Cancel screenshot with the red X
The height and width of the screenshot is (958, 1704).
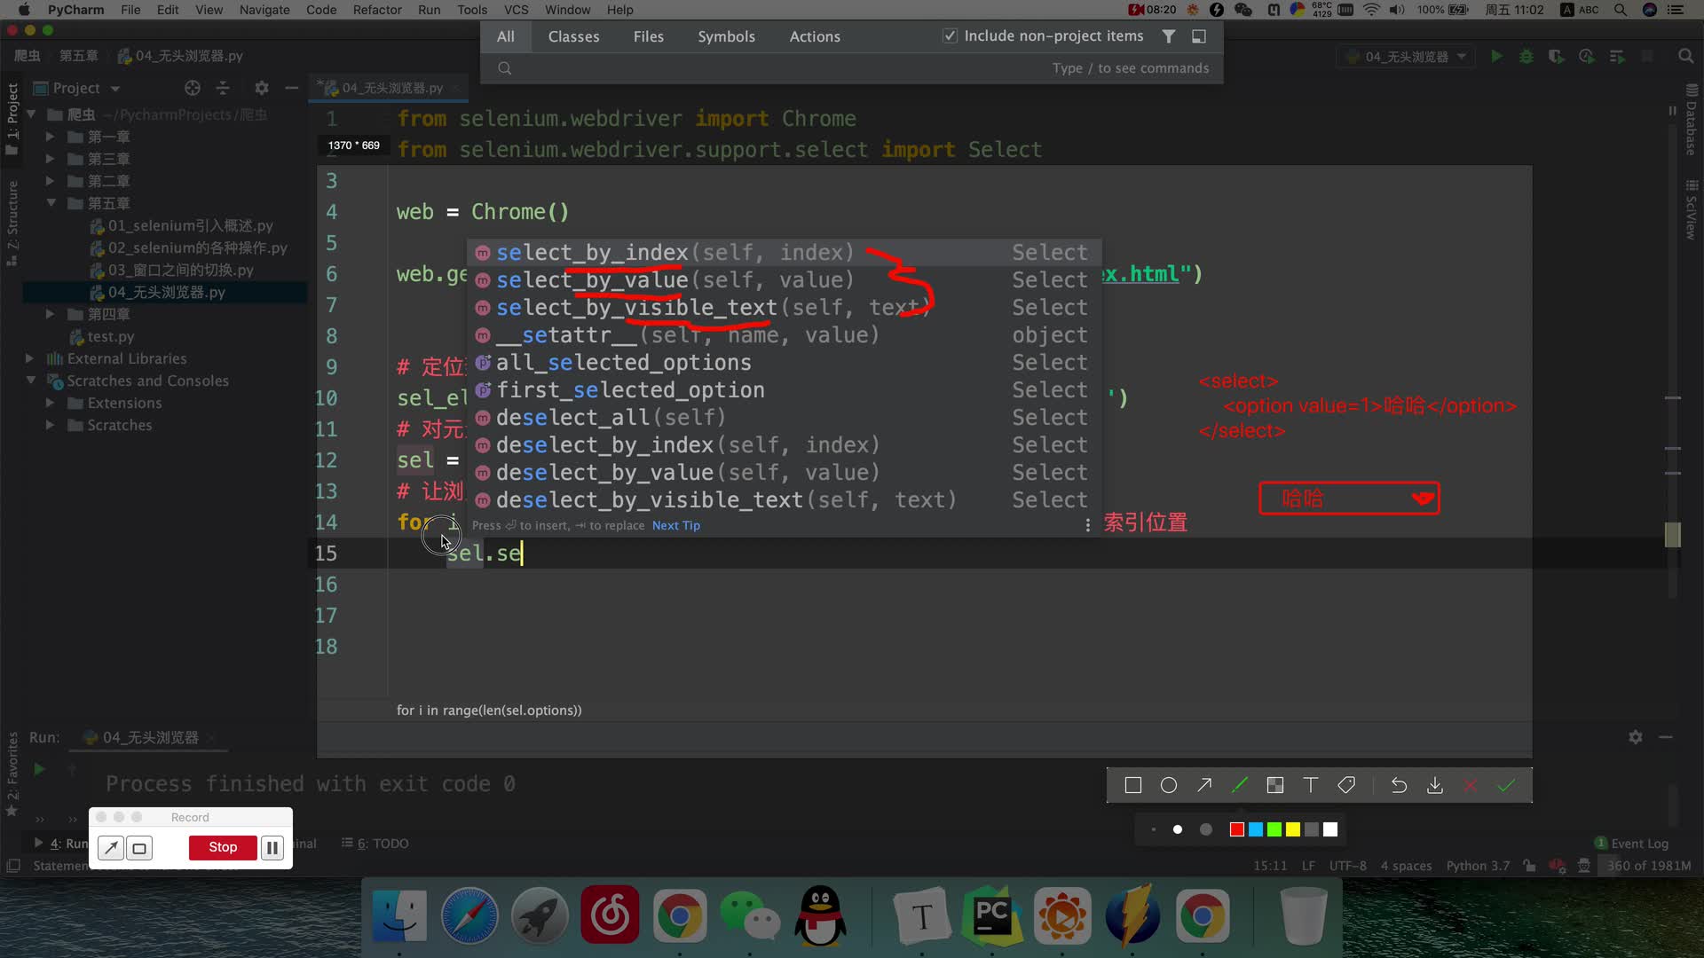click(x=1470, y=785)
